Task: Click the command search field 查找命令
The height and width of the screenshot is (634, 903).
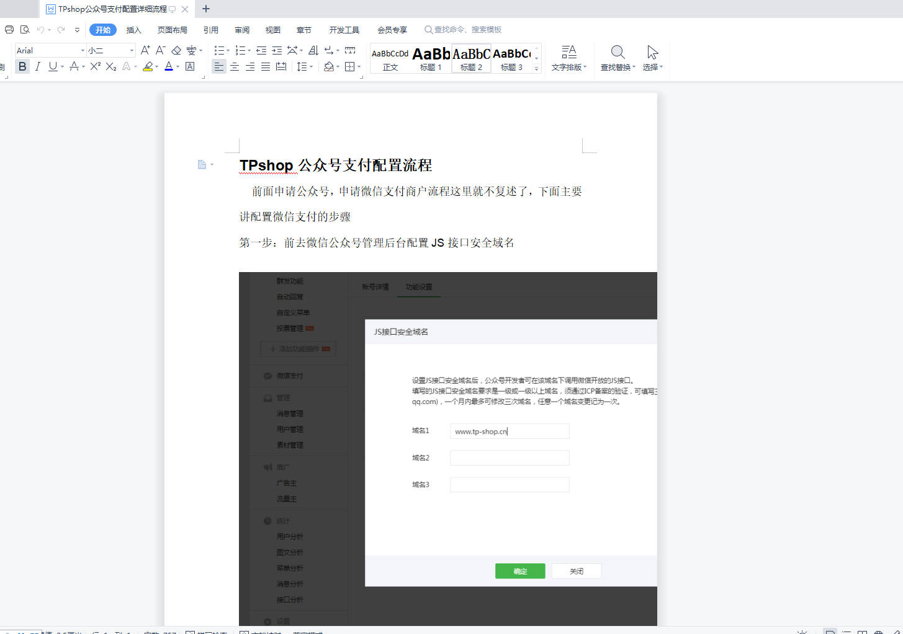Action: pyautogui.click(x=464, y=30)
